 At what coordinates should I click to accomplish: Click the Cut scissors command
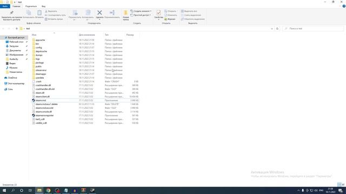pos(51,11)
